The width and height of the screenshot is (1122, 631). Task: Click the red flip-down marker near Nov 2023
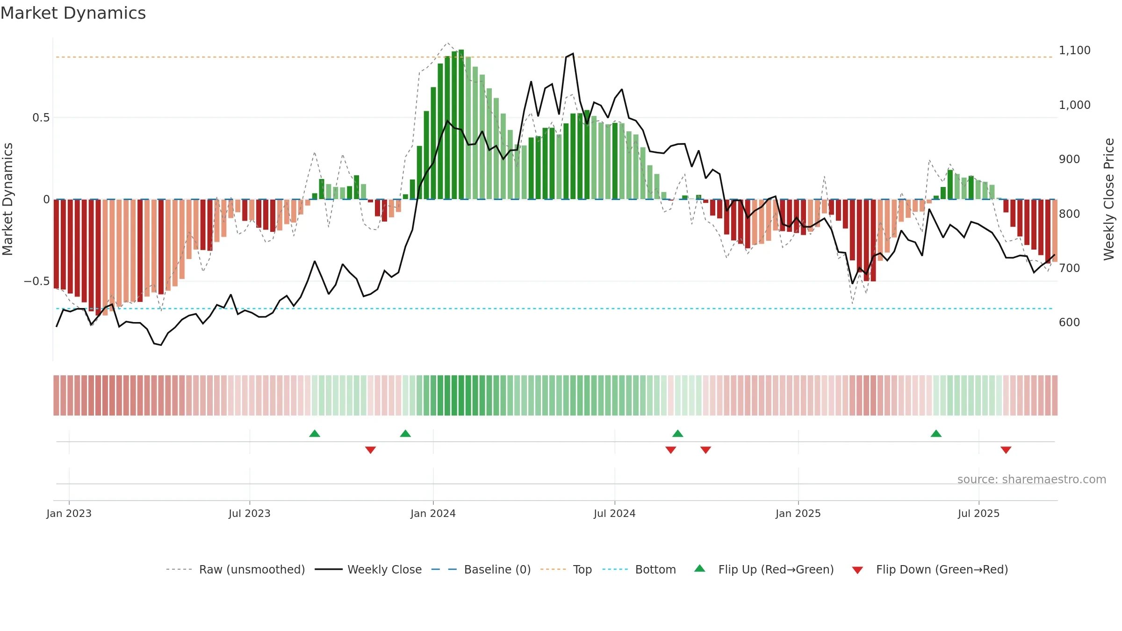(370, 450)
